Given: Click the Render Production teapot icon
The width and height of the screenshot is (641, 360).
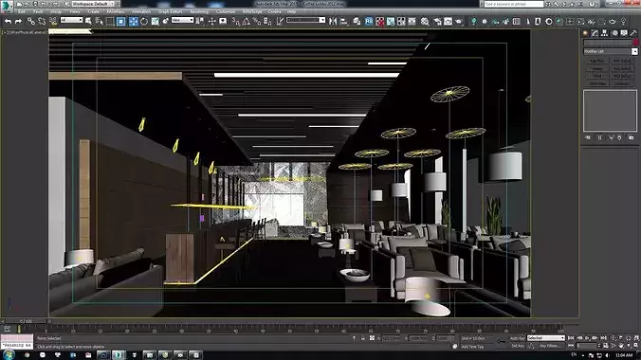Looking at the screenshot, I should click(x=459, y=21).
